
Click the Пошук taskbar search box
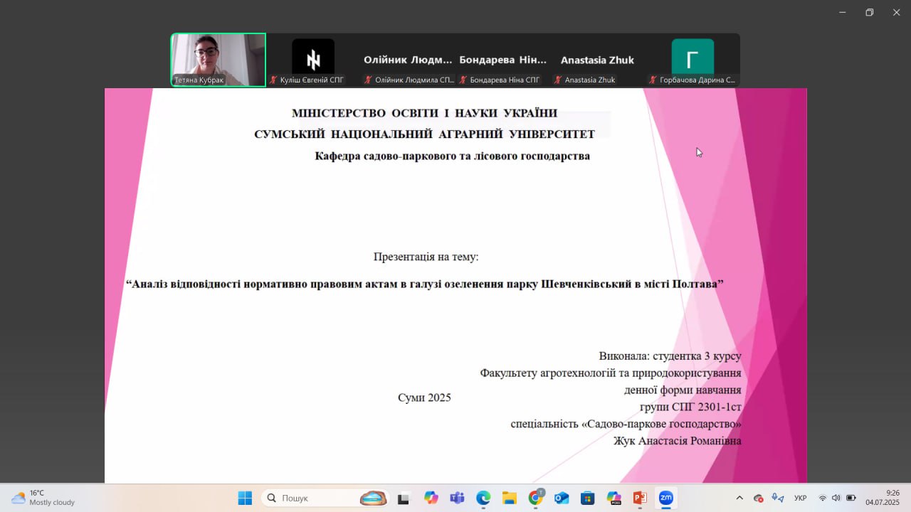(326, 498)
